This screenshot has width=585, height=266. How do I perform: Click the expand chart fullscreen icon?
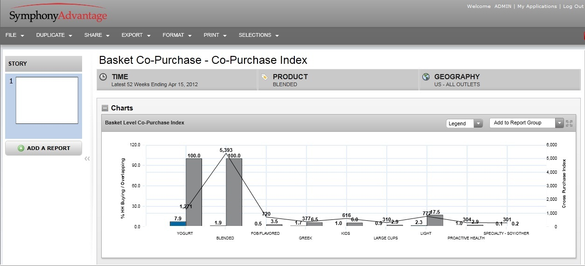coord(569,123)
